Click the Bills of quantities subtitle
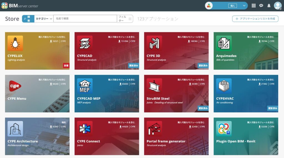The height and width of the screenshot is (158, 284). 225,60
